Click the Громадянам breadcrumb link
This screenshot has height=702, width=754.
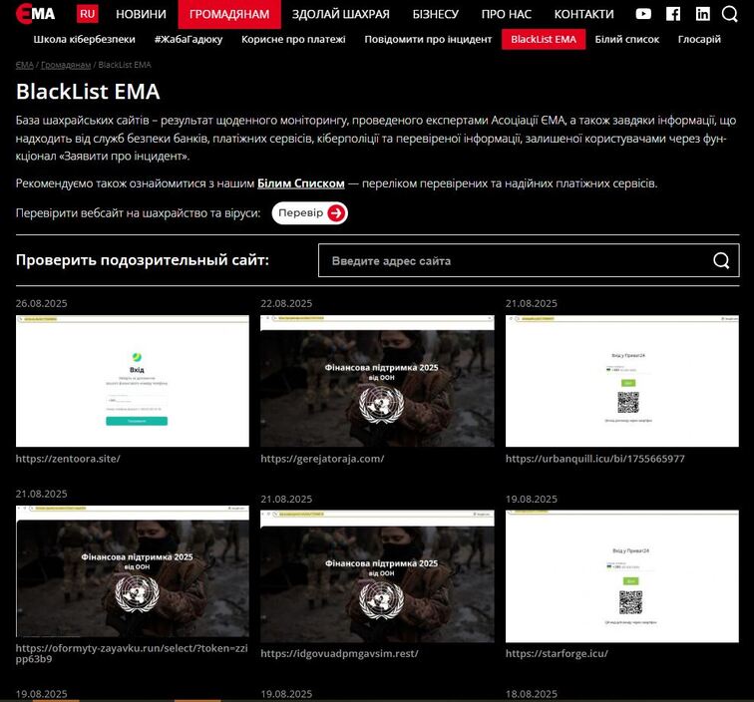click(x=66, y=65)
